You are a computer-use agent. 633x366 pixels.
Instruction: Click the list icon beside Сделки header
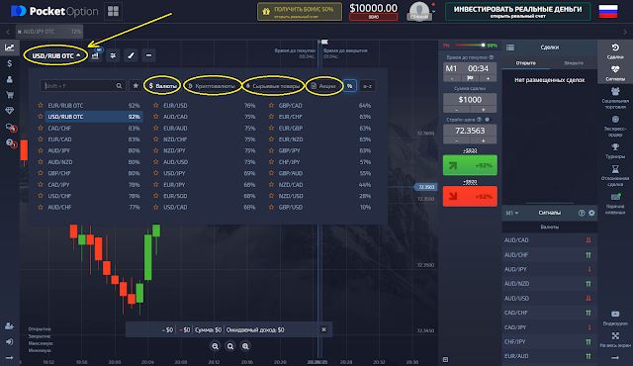(510, 47)
